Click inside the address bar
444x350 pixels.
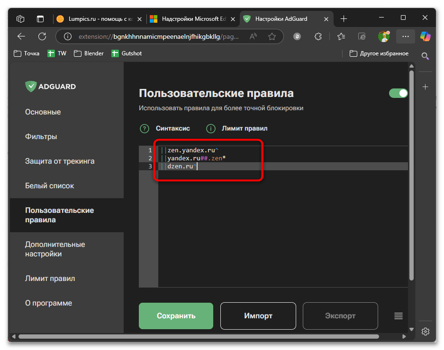coord(166,36)
